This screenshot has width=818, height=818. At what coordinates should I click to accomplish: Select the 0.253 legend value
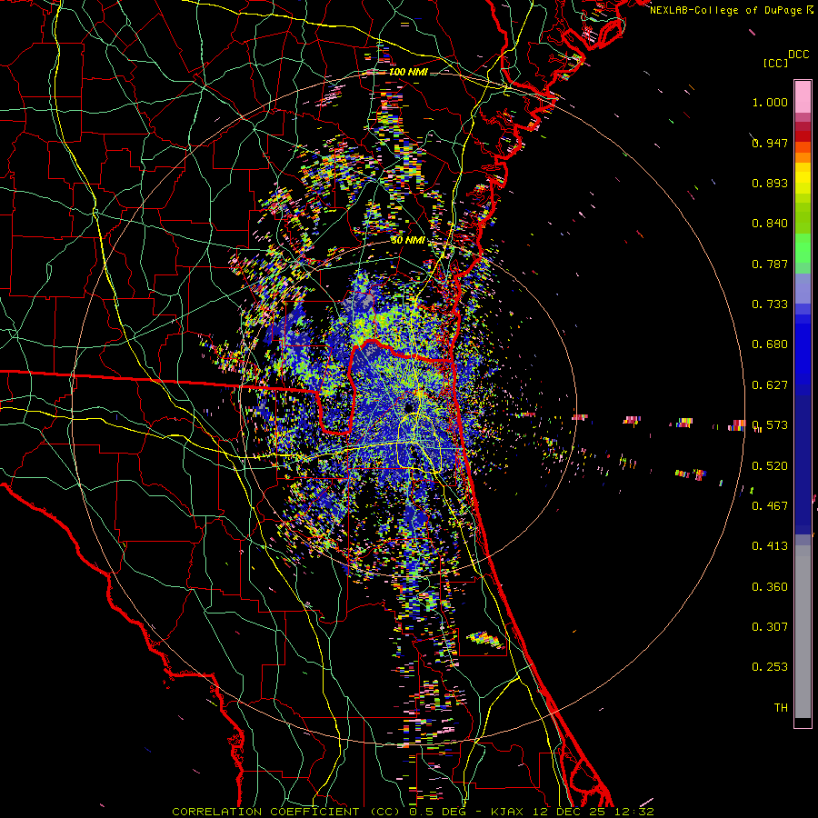770,667
